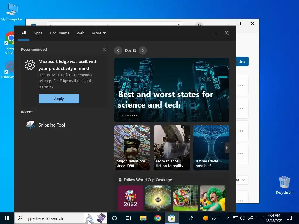Close the search panel with the X
The height and width of the screenshot is (224, 299).
pos(227,33)
